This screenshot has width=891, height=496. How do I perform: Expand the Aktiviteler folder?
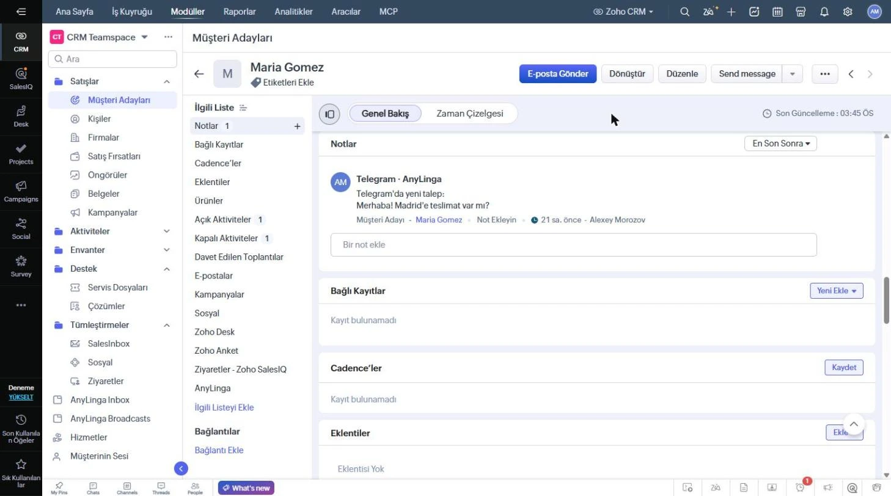(x=167, y=232)
